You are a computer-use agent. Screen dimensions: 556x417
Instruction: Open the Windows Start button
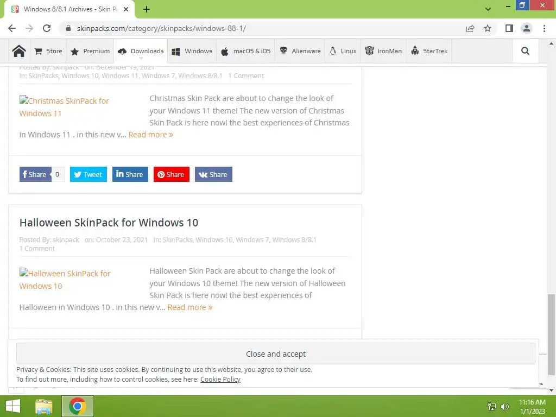(13, 406)
